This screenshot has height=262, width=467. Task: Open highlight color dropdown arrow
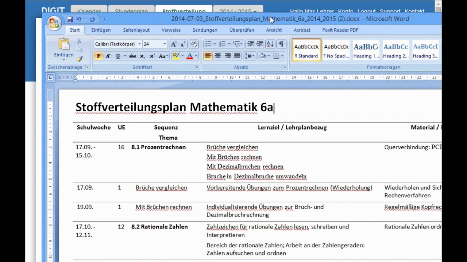tap(182, 56)
